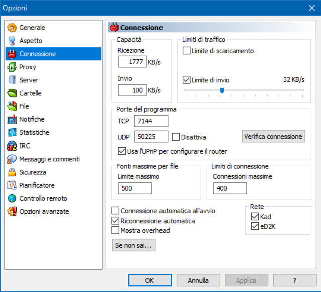
Task: Click the Pianificatore calendar icon
Action: click(12, 185)
